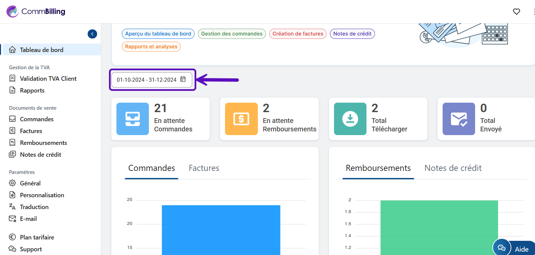Open the Aide chat bubble icon
This screenshot has width=535, height=255.
coord(501,248)
